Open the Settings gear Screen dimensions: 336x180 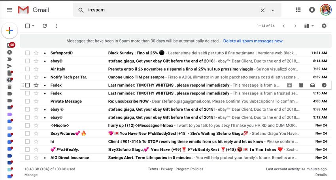tap(324, 26)
